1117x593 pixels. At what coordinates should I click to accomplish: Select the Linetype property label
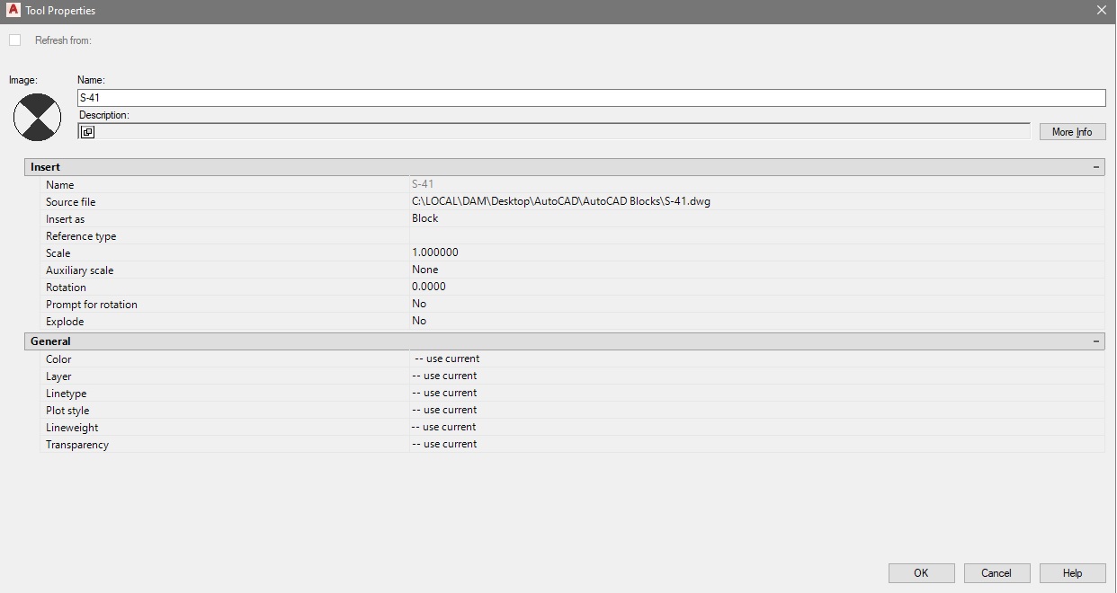(x=66, y=394)
